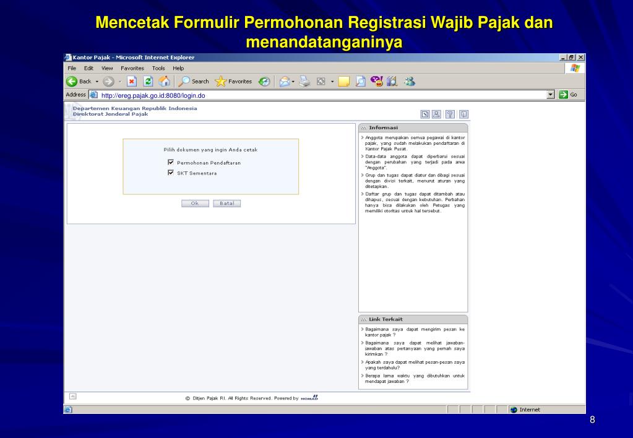Expand the address bar dropdown
The width and height of the screenshot is (633, 438).
coord(551,95)
